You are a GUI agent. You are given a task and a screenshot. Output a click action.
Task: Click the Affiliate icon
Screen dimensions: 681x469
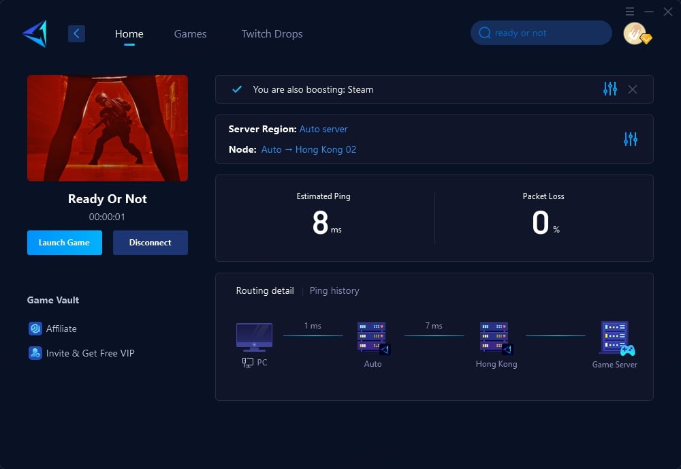point(35,329)
